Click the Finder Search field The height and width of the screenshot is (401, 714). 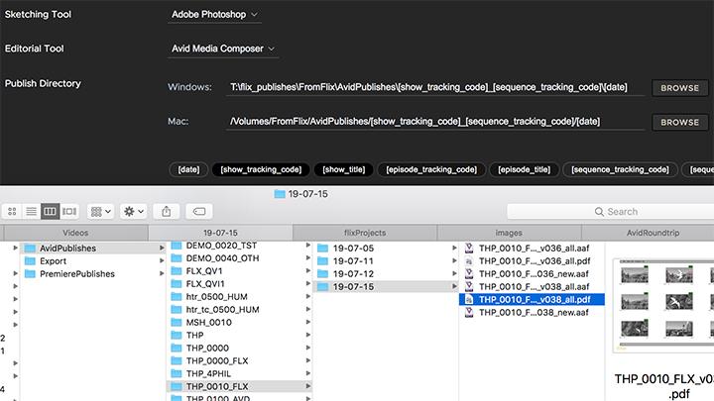pos(605,212)
